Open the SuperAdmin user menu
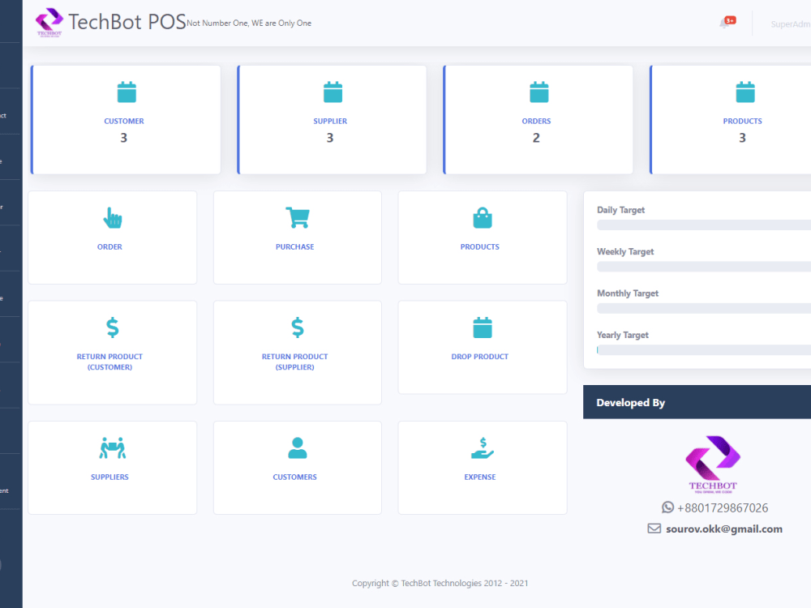Viewport: 811px width, 608px height. click(791, 24)
